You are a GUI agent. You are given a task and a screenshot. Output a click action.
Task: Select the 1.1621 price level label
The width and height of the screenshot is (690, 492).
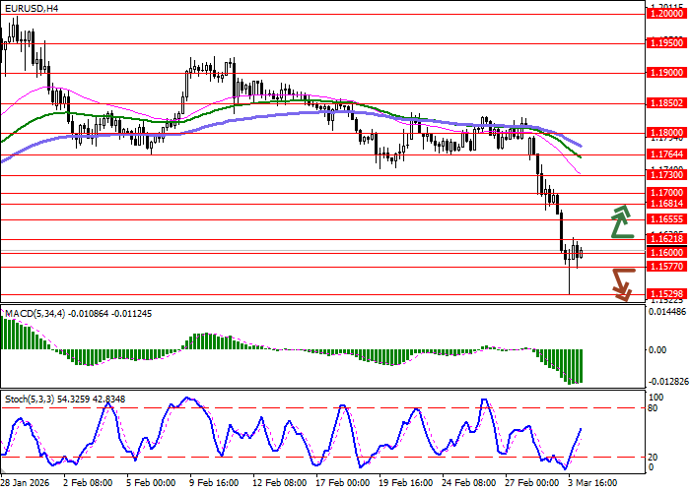tap(666, 239)
